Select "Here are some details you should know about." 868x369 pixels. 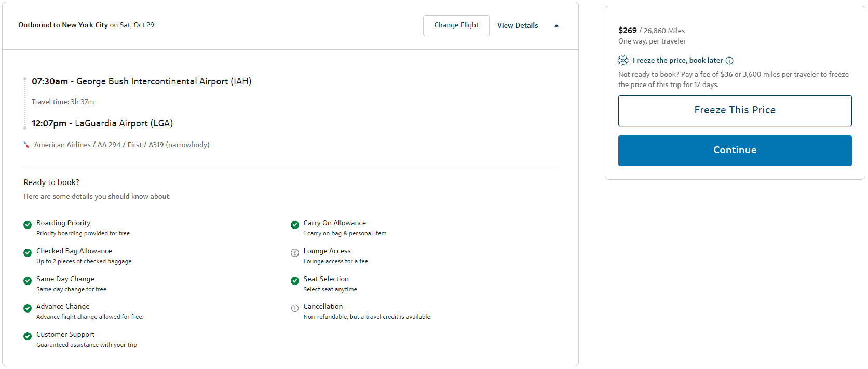(x=97, y=196)
